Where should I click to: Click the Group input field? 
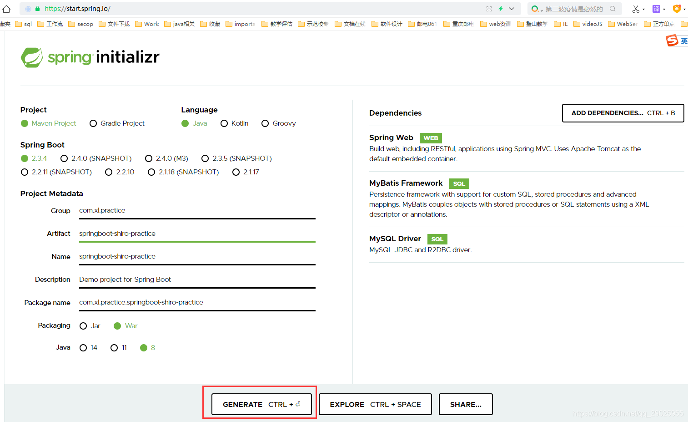[197, 211]
